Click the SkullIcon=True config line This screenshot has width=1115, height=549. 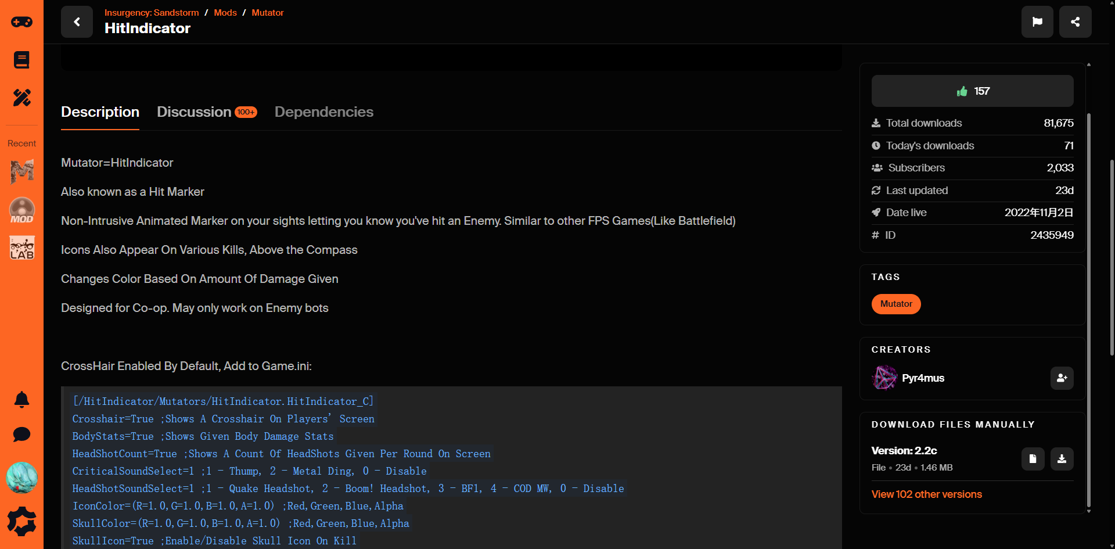[x=214, y=541]
